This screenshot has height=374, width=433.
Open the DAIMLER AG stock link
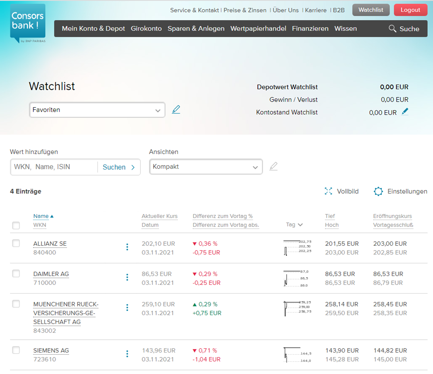coord(51,274)
